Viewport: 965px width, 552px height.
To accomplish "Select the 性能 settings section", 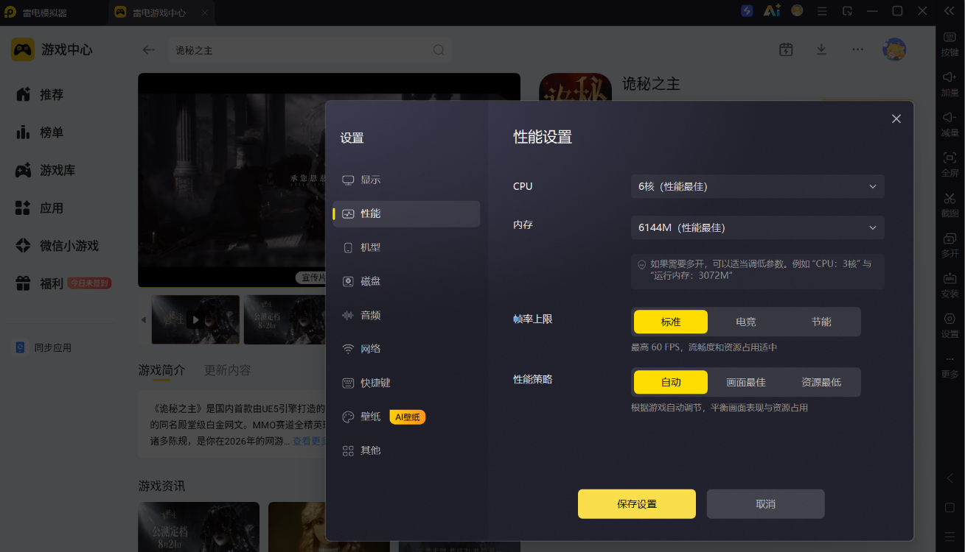I will [406, 213].
